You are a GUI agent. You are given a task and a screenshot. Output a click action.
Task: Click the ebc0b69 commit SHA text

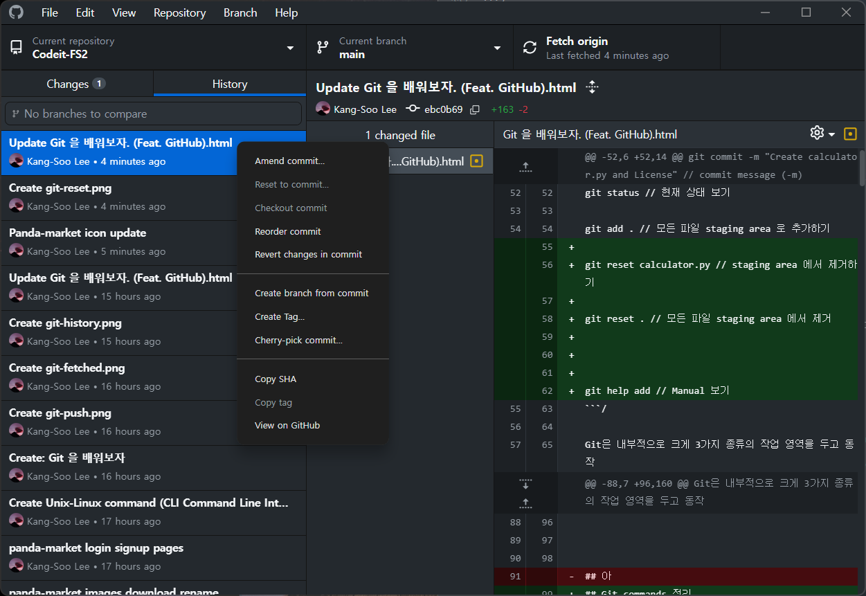pos(443,109)
